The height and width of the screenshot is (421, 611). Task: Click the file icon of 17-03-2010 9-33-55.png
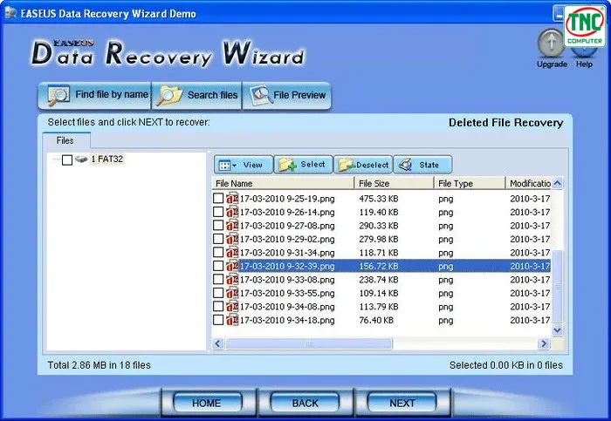pos(232,293)
